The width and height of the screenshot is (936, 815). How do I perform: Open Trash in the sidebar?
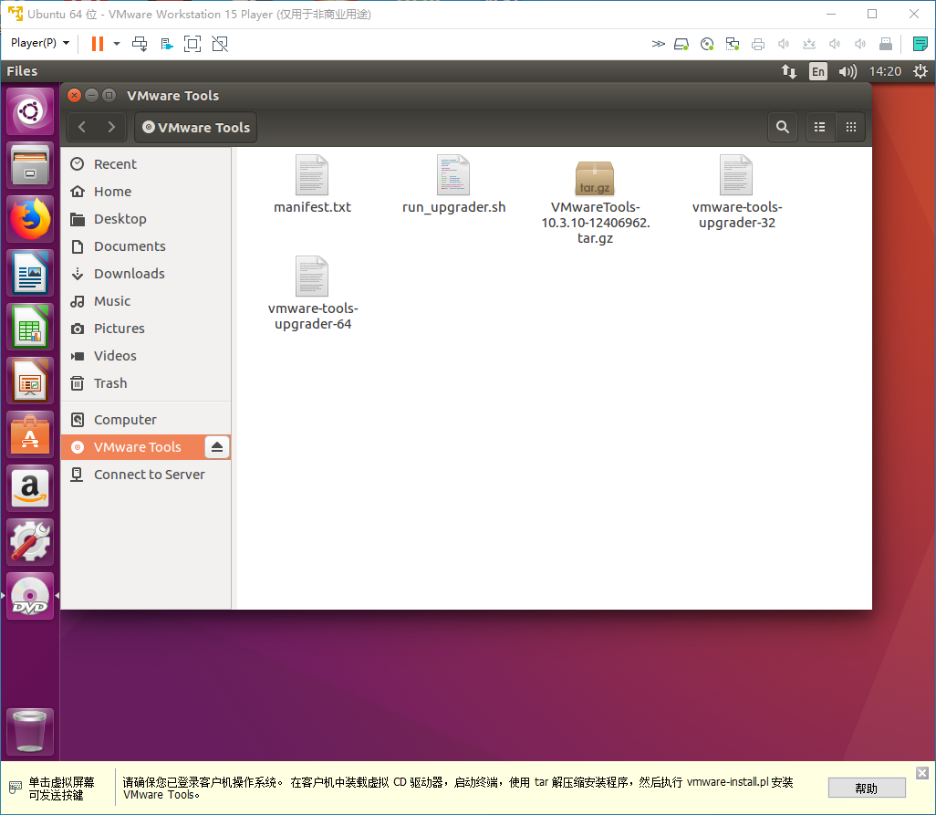click(146, 383)
